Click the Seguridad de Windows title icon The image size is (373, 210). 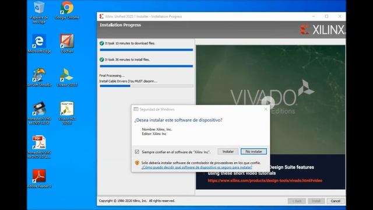136,109
